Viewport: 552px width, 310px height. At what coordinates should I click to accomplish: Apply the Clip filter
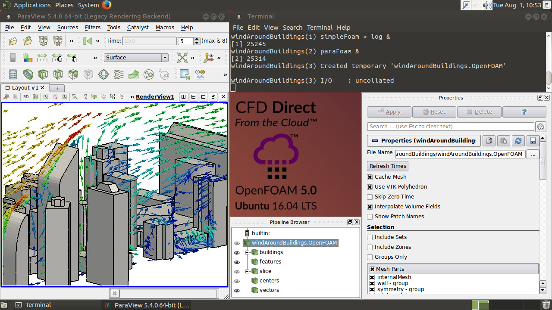[43, 74]
